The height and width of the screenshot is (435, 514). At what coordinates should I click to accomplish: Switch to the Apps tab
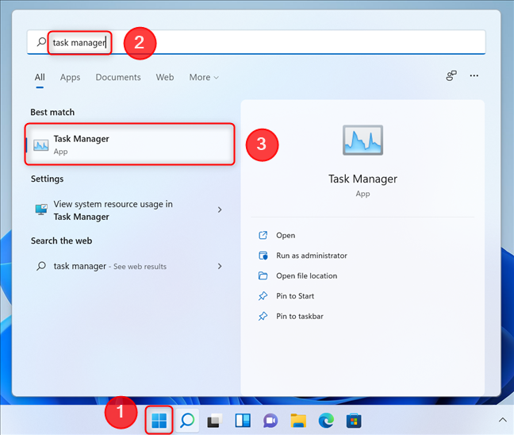pos(70,78)
